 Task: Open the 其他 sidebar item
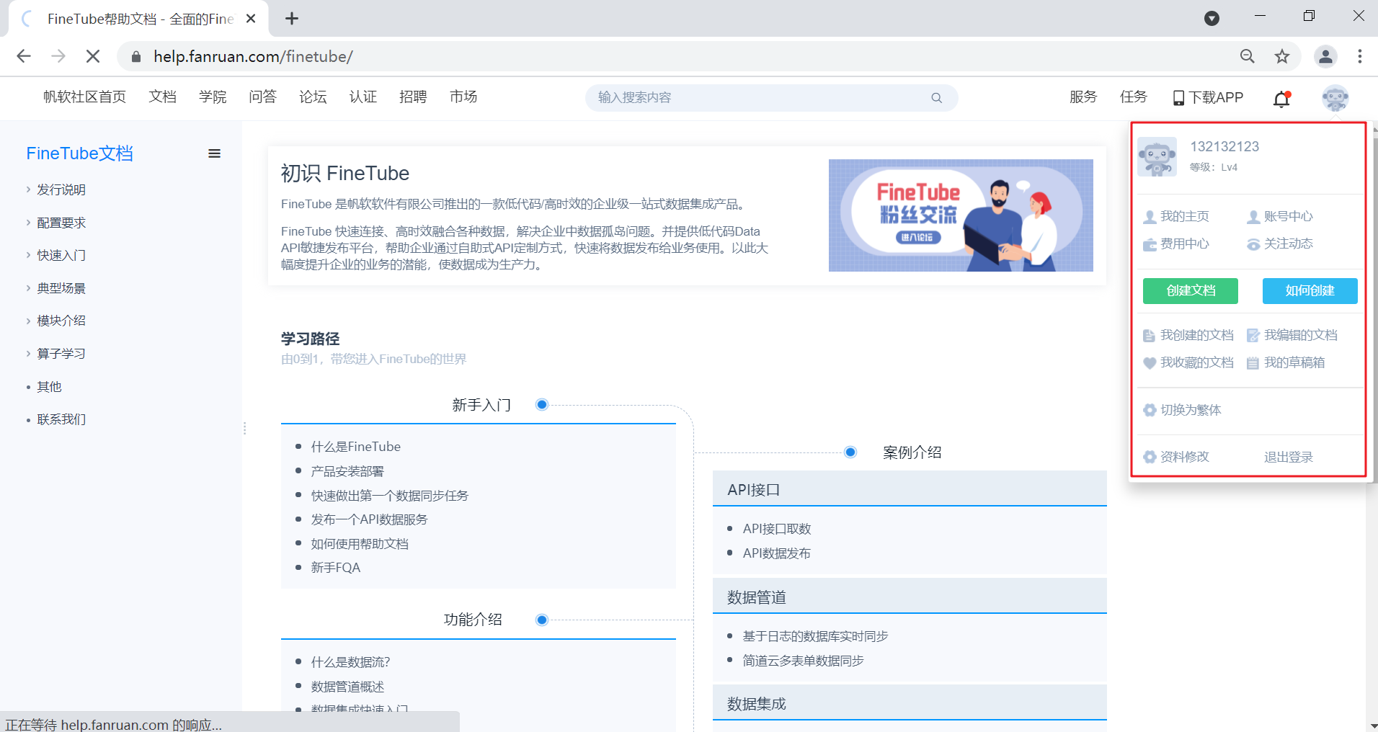(x=49, y=387)
